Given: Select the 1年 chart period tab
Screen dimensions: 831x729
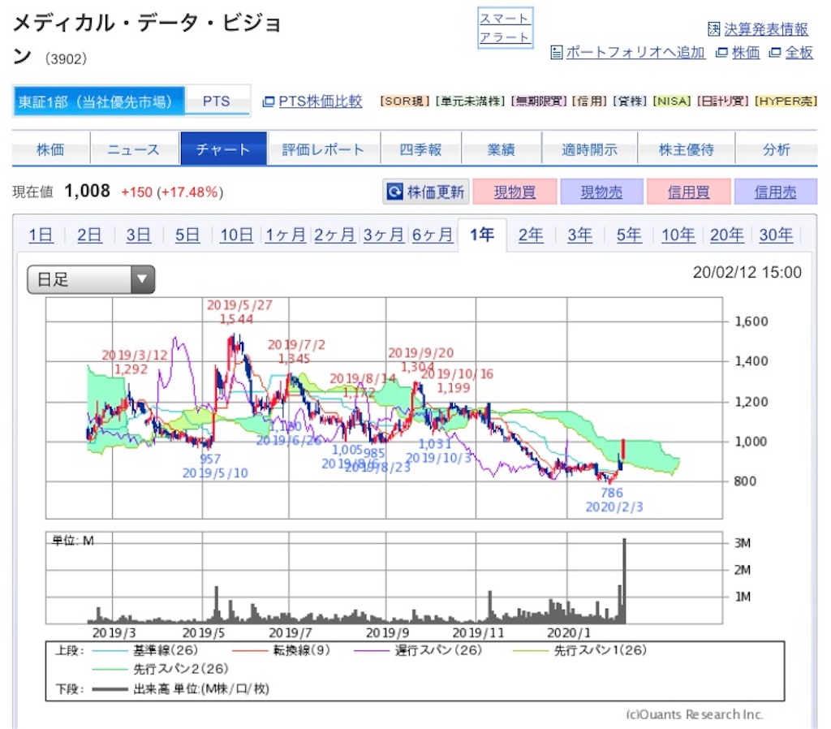Looking at the screenshot, I should tap(482, 235).
